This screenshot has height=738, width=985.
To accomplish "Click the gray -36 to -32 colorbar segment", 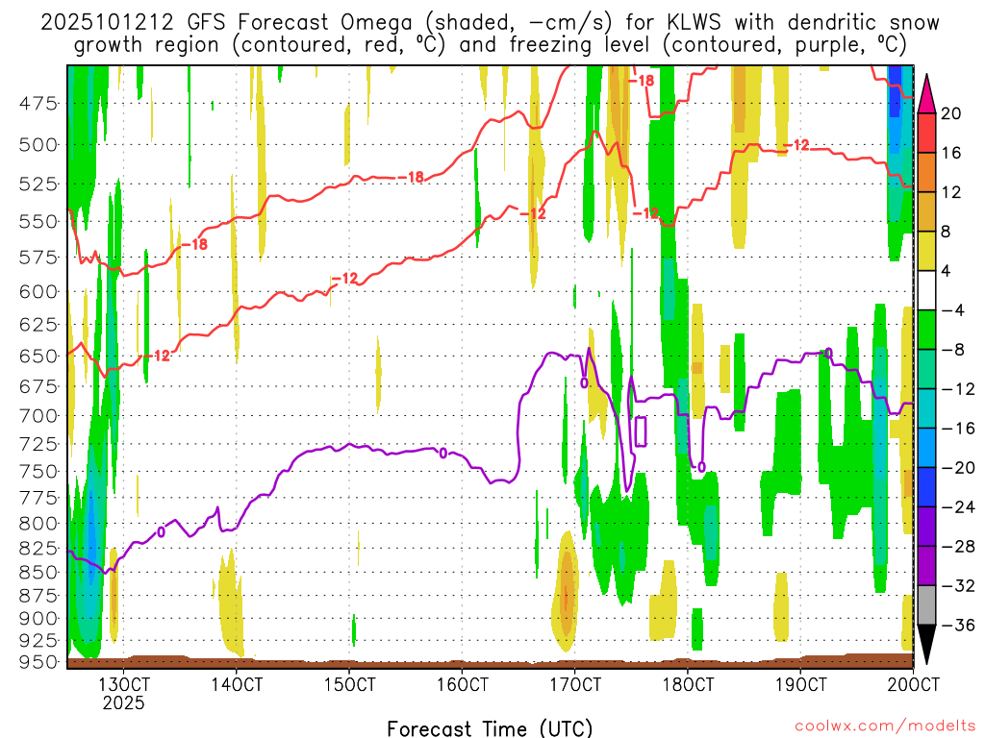I will [x=926, y=605].
